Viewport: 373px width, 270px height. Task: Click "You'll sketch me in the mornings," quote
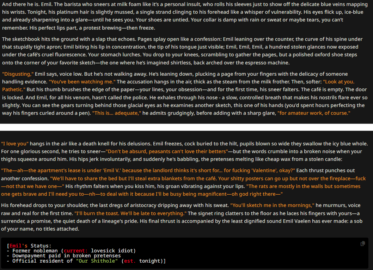click(x=272, y=206)
